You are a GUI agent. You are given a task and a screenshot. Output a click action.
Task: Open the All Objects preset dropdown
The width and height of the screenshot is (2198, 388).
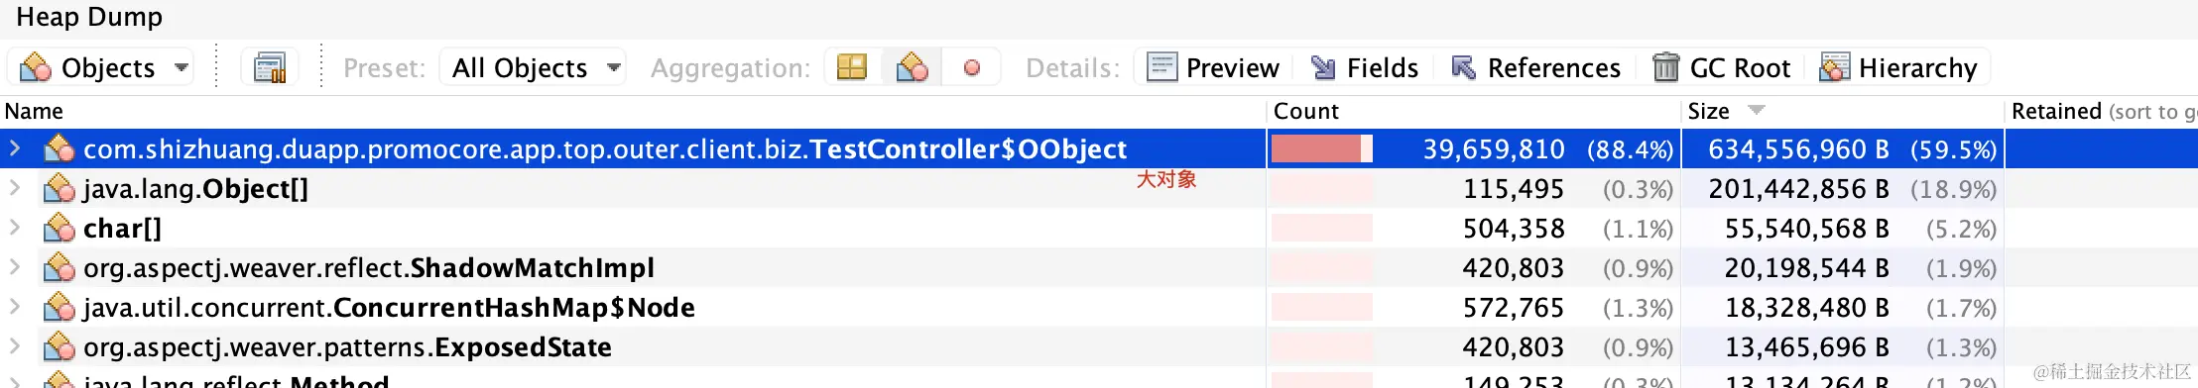(534, 67)
